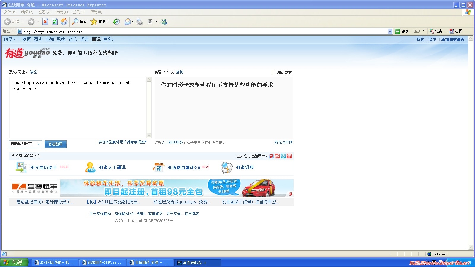Screen dimensions: 475x267
Task: Open the 编辑(E) menu
Action: pos(27,12)
